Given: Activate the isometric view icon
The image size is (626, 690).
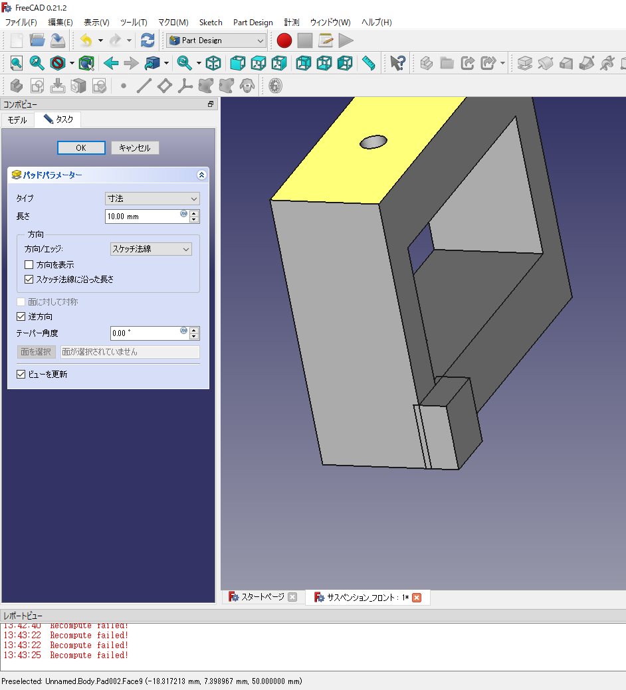Looking at the screenshot, I should click(x=213, y=63).
